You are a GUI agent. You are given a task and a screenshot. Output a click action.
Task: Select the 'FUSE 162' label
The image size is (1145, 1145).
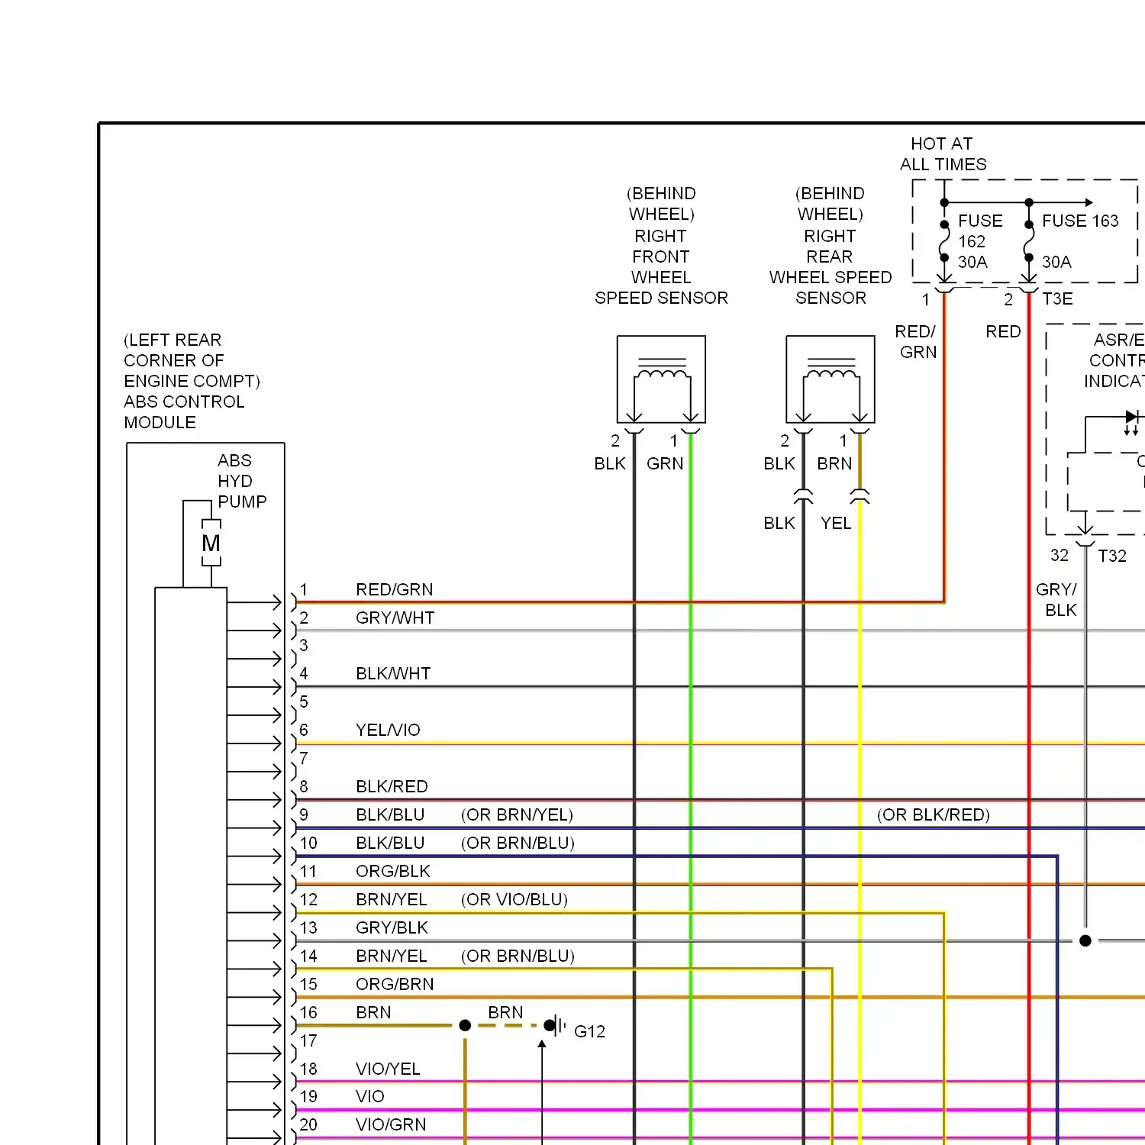pyautogui.click(x=980, y=231)
